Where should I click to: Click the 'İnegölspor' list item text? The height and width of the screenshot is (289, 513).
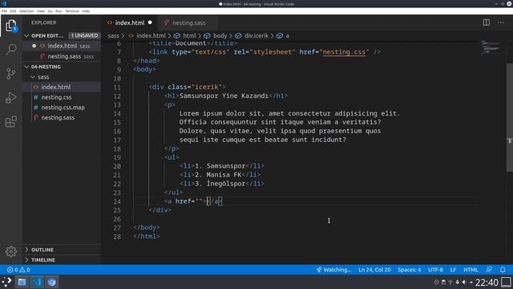coord(226,184)
